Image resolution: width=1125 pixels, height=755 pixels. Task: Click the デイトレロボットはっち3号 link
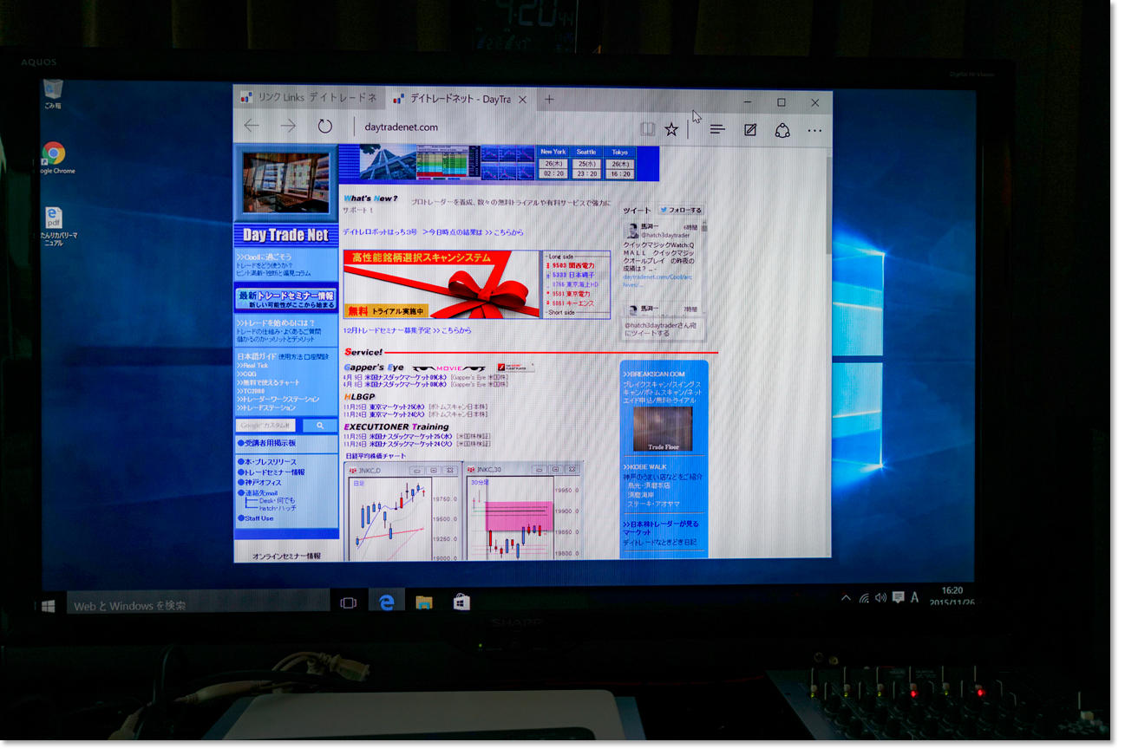(380, 232)
